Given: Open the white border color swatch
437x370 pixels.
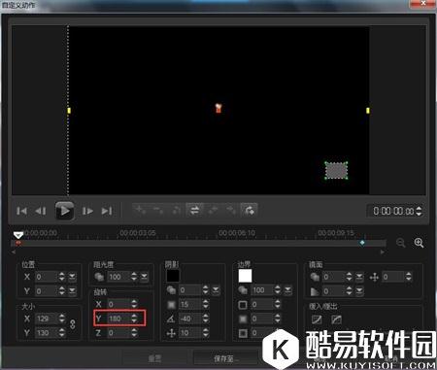Looking at the screenshot, I should (x=245, y=276).
